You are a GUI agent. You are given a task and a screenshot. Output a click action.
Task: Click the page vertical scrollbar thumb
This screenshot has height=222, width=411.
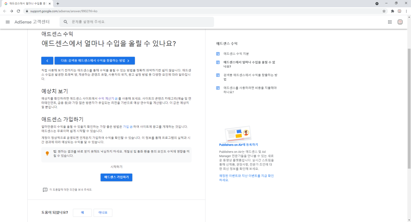[409, 109]
